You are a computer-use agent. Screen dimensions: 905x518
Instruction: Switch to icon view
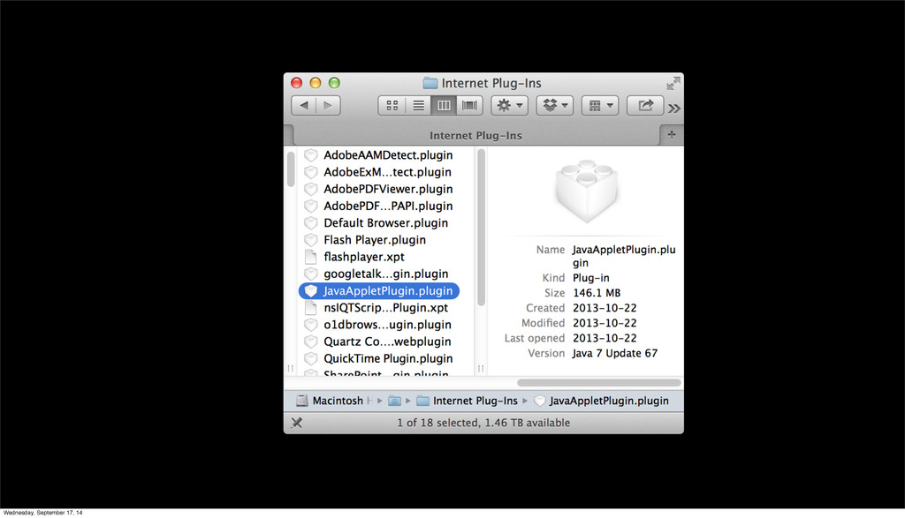(x=392, y=105)
